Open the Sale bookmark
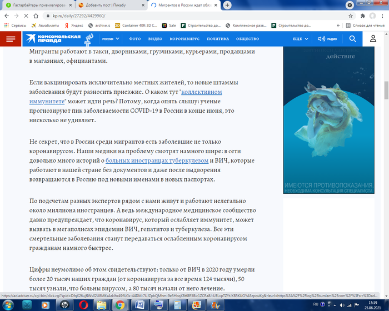The width and height of the screenshot is (389, 311). (169, 26)
